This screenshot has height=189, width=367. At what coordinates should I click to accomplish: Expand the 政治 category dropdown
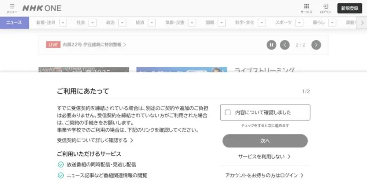point(122,22)
